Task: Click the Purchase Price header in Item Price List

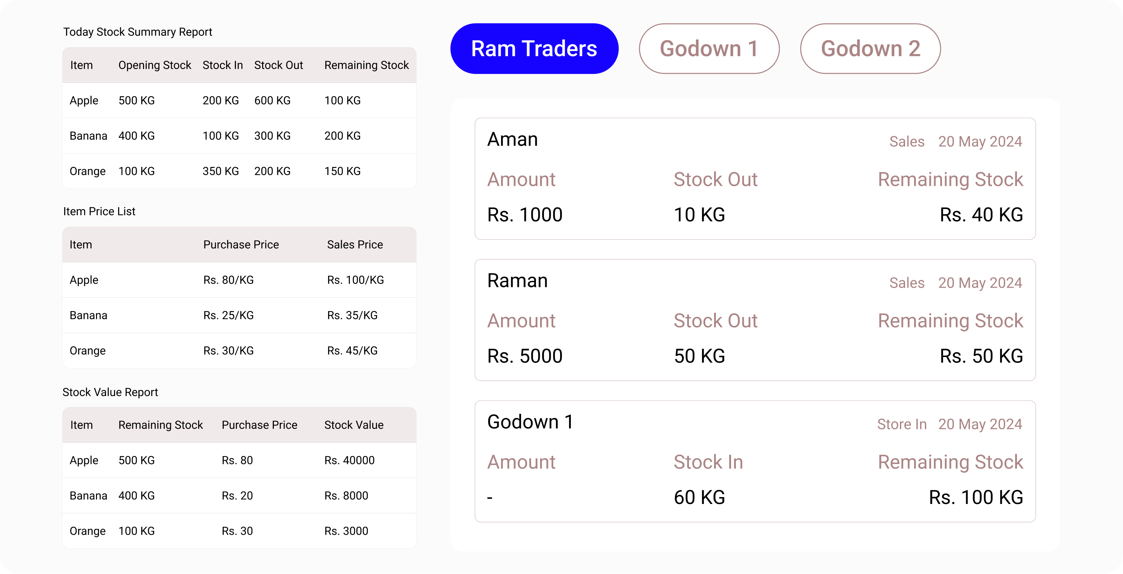Action: pos(241,244)
